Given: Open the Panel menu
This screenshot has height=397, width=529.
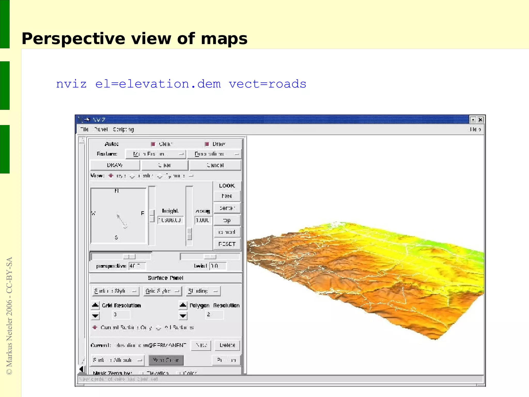Looking at the screenshot, I should 101,129.
